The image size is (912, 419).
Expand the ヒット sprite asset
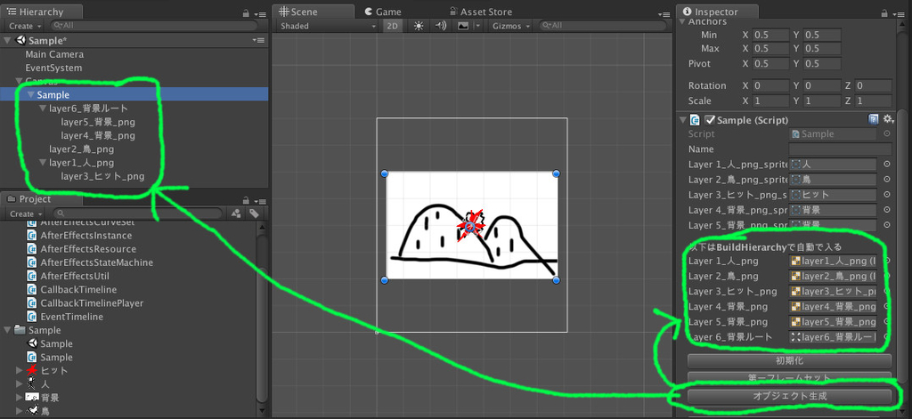20,370
